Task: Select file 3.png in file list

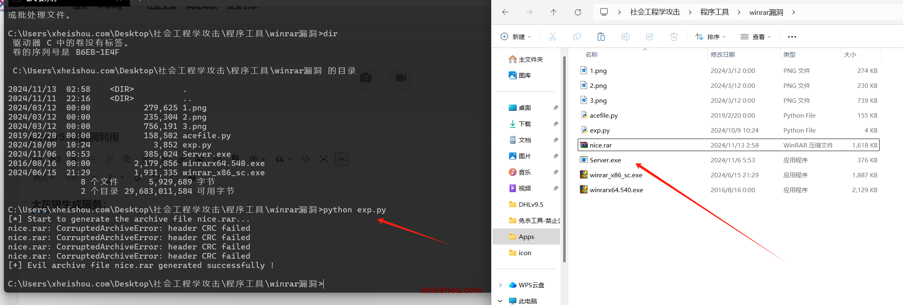Action: [728, 100]
